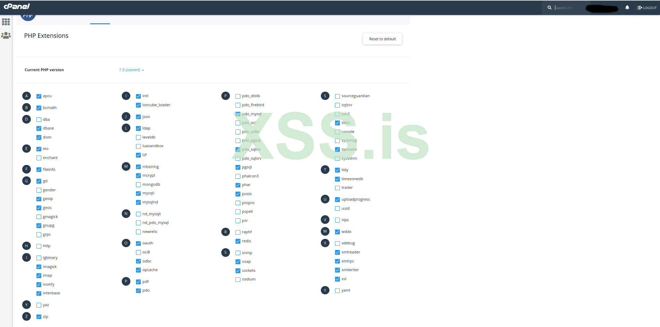Toggle the zip extension checkbox

(39, 317)
